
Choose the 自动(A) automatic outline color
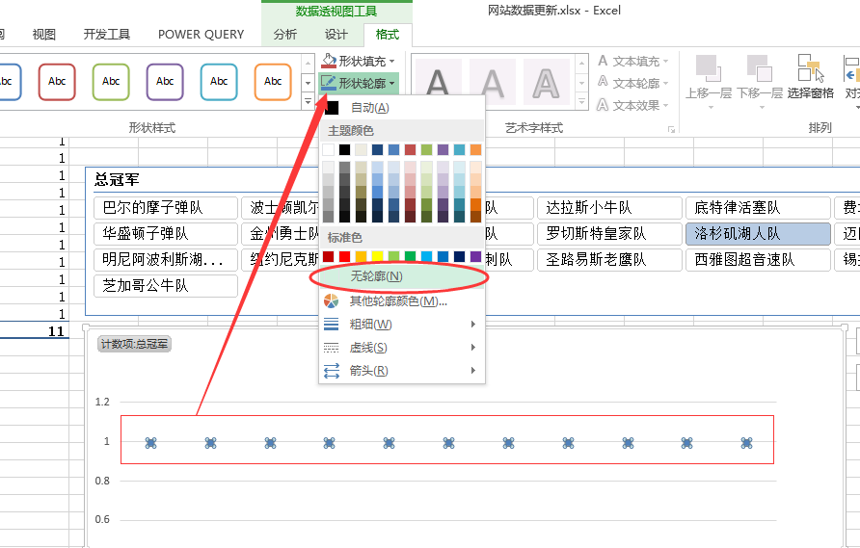pos(402,108)
